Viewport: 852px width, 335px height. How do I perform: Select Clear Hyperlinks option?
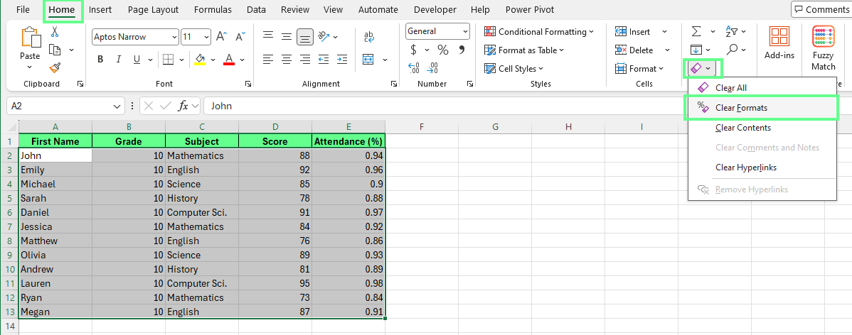tap(745, 167)
